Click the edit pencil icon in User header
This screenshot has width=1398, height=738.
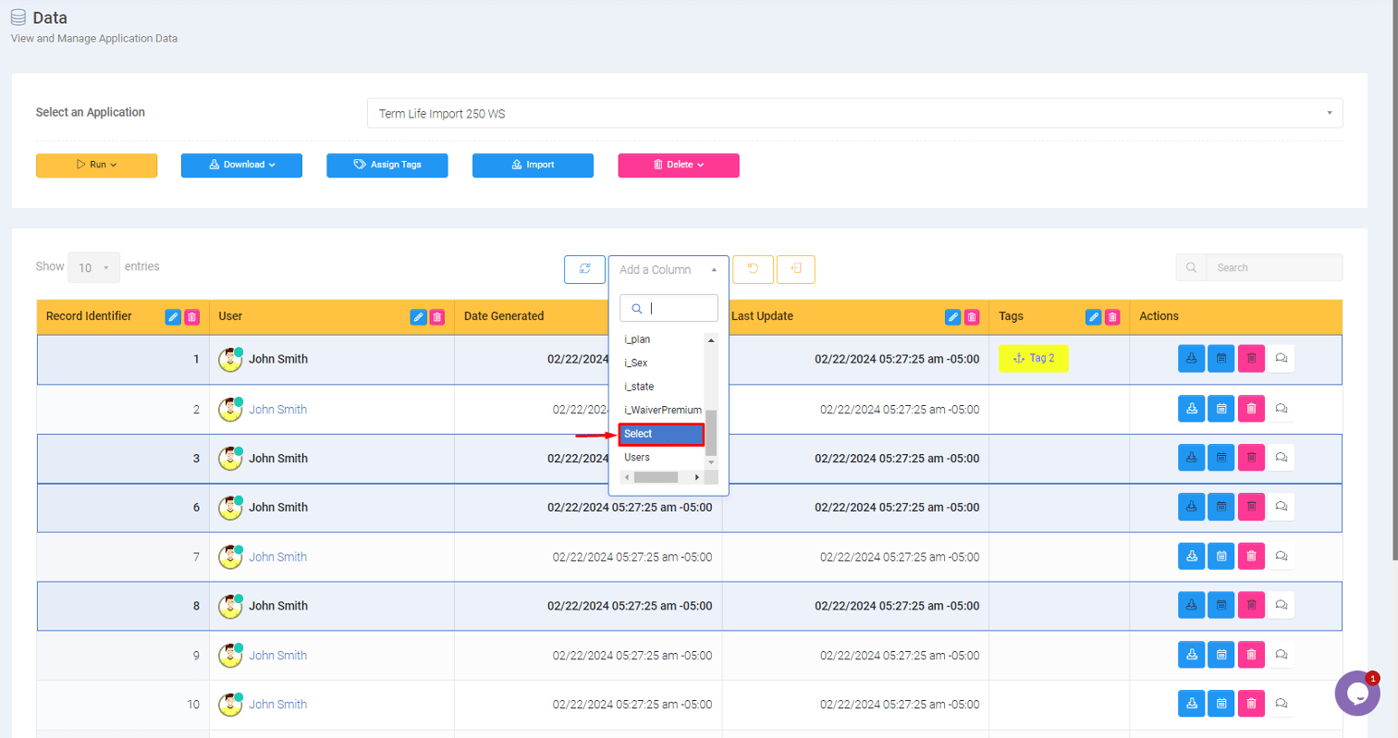418,317
